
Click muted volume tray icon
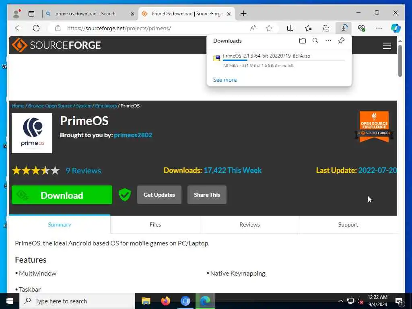point(360,301)
